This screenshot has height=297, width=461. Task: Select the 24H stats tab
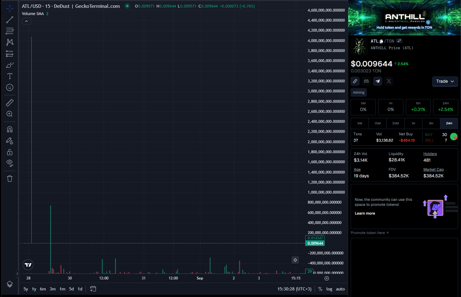(x=449, y=123)
